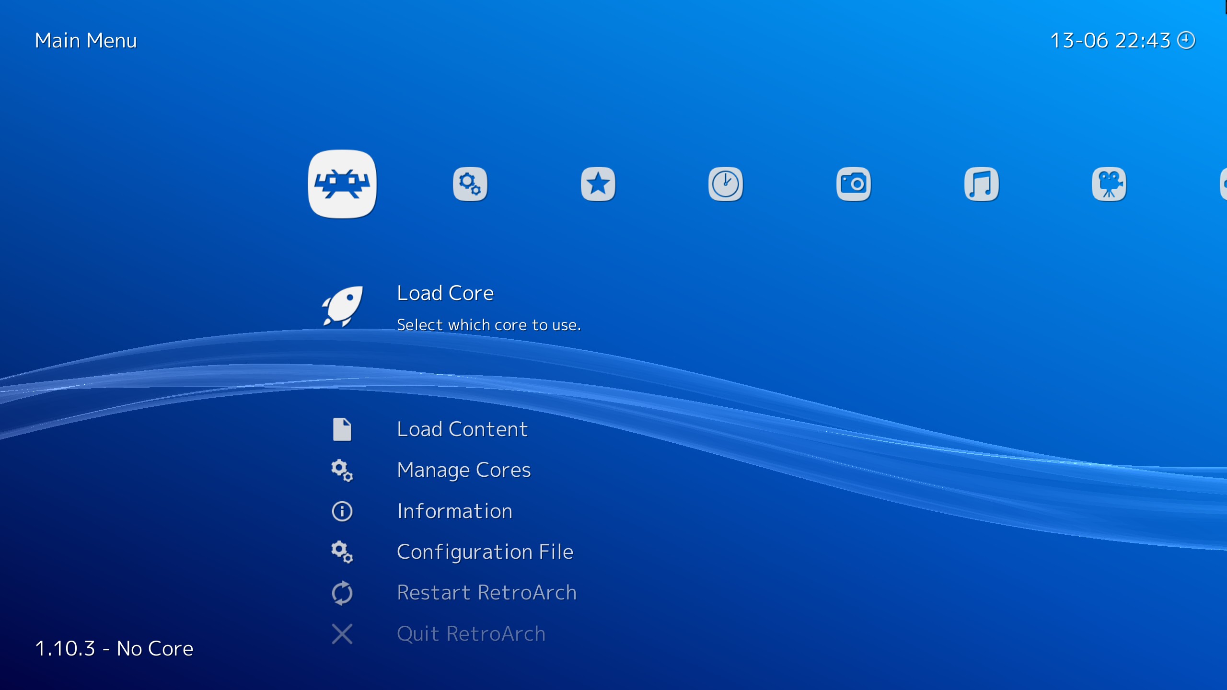The height and width of the screenshot is (690, 1227).
Task: Click the partially visible tab icon at right edge
Action: click(x=1223, y=184)
